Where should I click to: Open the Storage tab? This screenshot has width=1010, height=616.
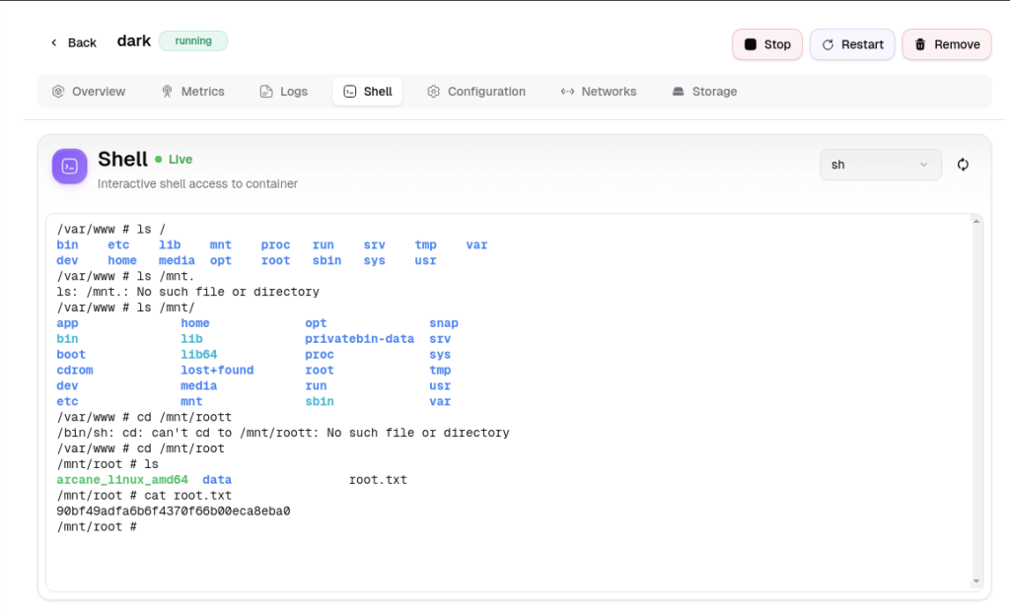[x=705, y=92]
